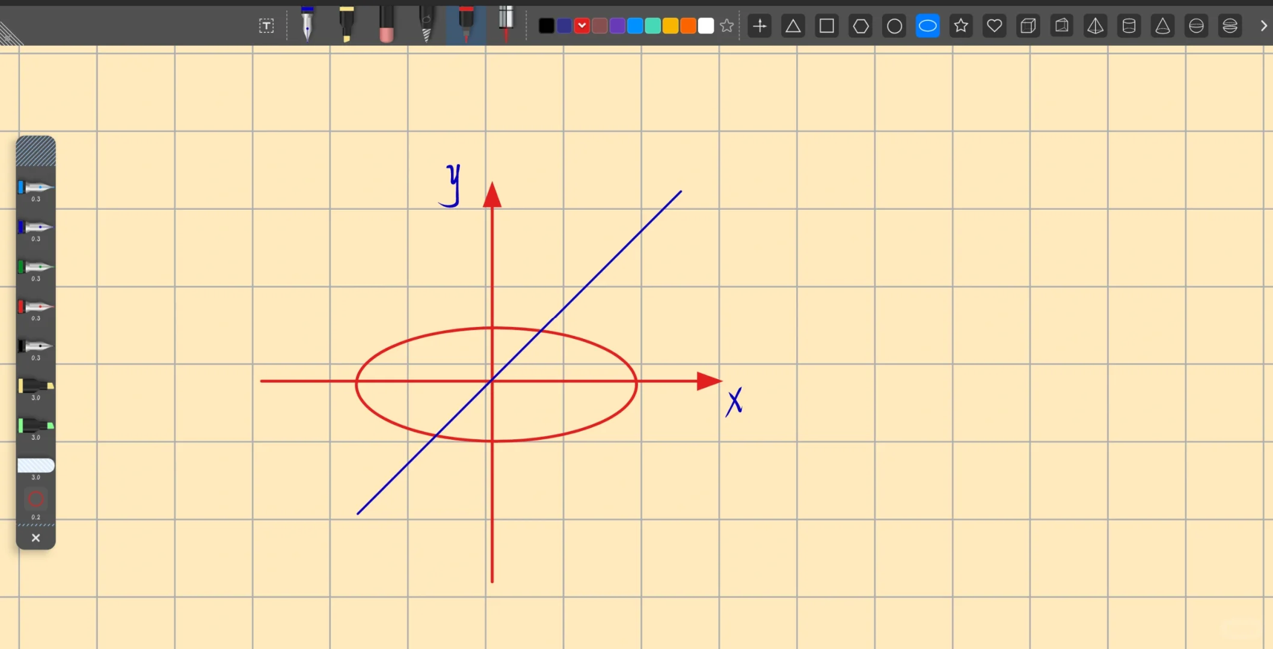Image resolution: width=1273 pixels, height=649 pixels.
Task: Choose the pink eraser tool
Action: (x=386, y=25)
